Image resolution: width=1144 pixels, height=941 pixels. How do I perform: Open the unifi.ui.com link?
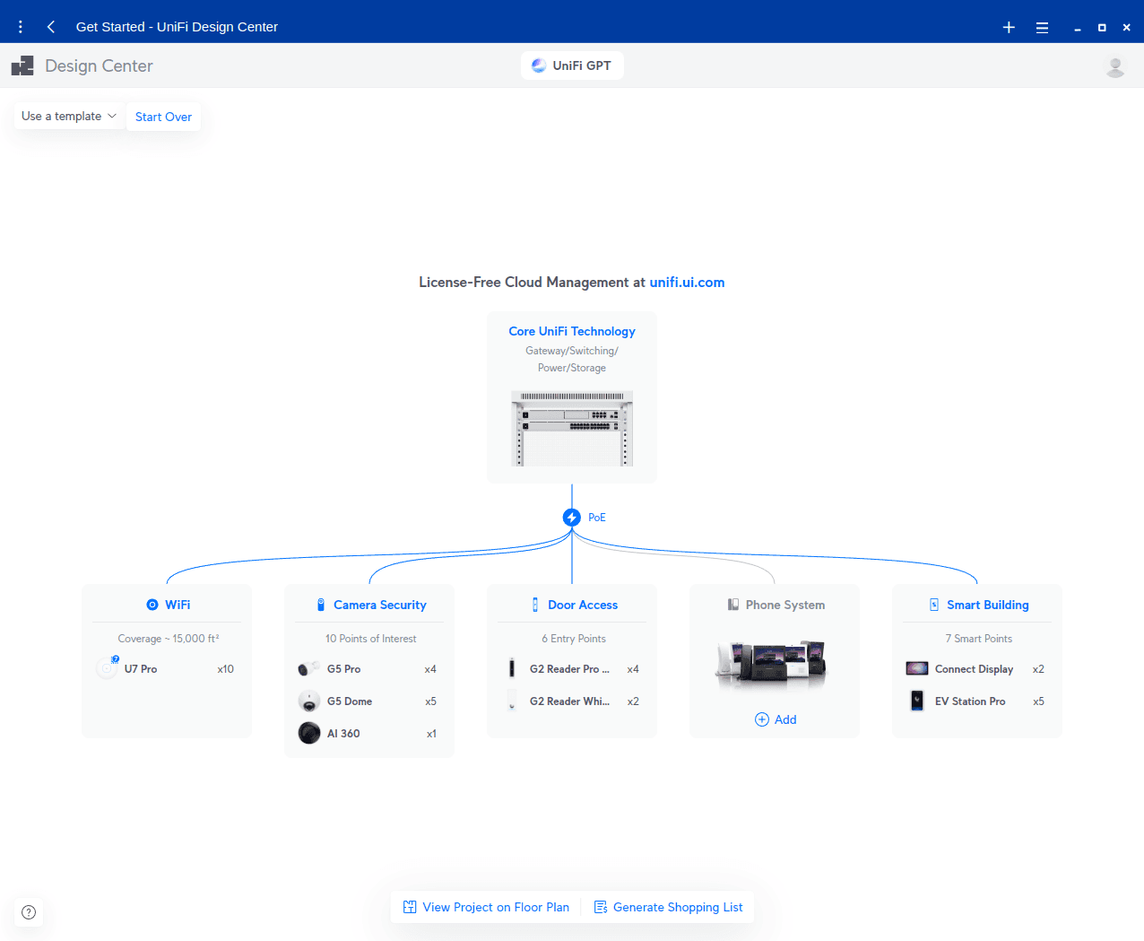click(687, 283)
